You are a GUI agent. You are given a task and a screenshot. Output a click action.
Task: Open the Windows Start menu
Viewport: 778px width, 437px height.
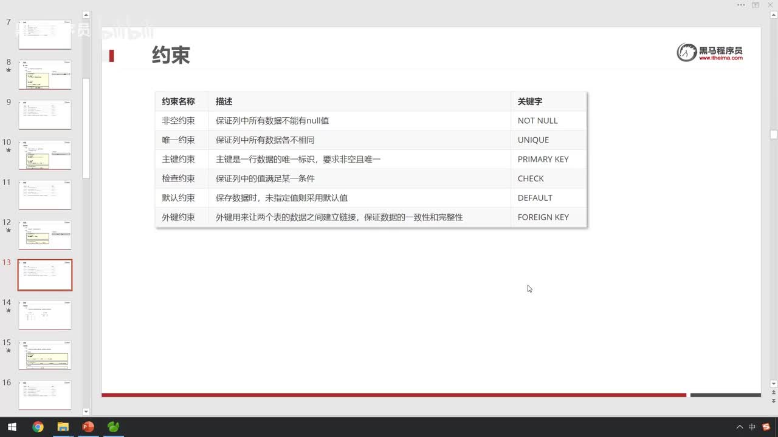[x=12, y=427]
